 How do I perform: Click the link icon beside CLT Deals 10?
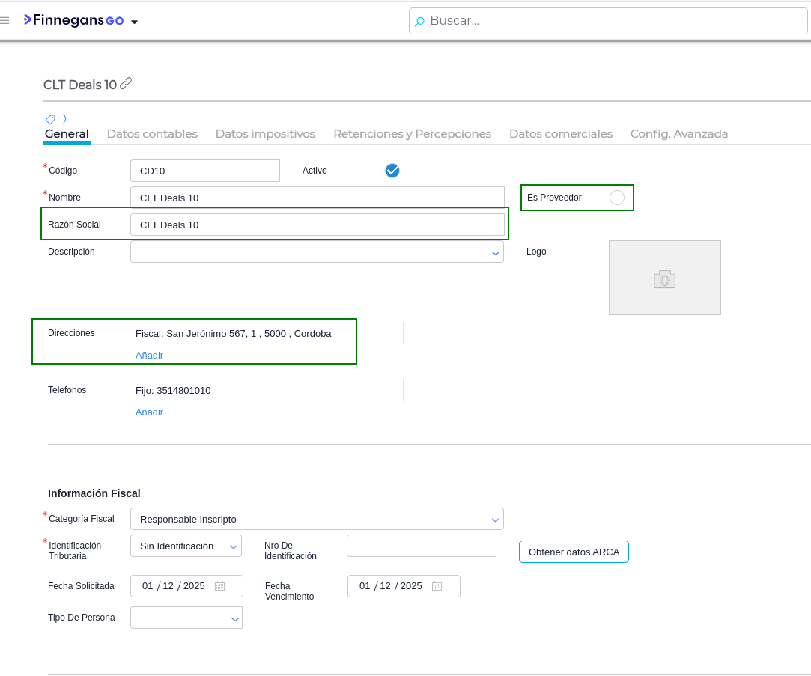(126, 84)
